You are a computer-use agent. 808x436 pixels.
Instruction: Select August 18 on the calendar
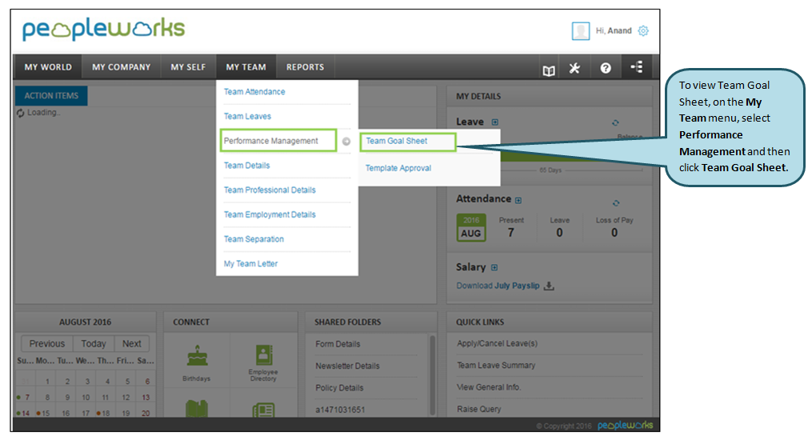(106, 414)
